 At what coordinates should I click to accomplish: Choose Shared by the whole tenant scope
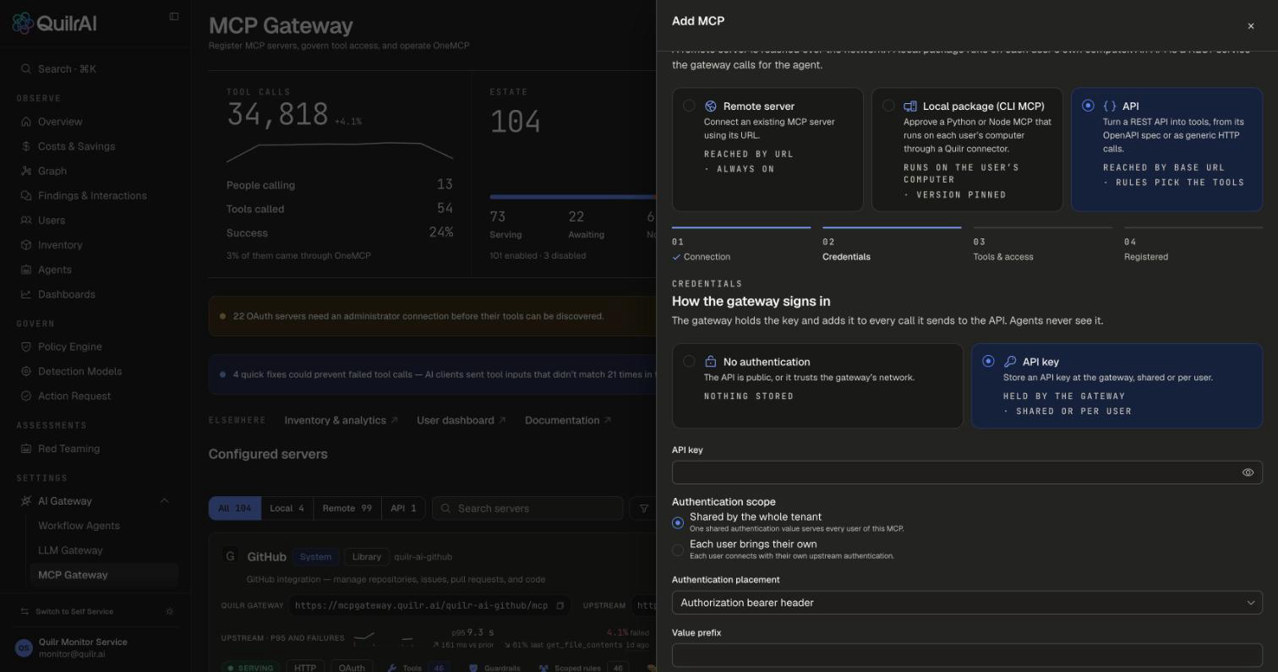(x=678, y=522)
